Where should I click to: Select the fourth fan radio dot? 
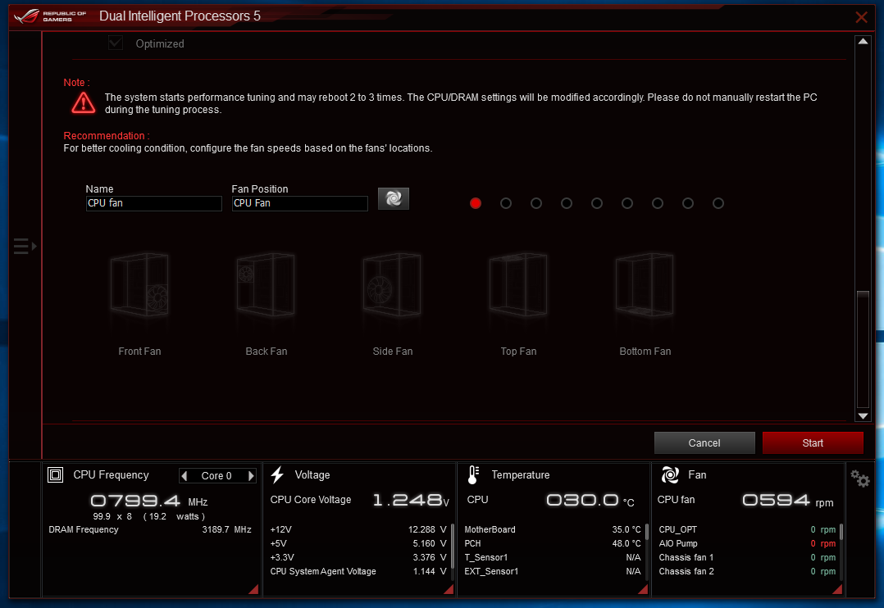[567, 203]
